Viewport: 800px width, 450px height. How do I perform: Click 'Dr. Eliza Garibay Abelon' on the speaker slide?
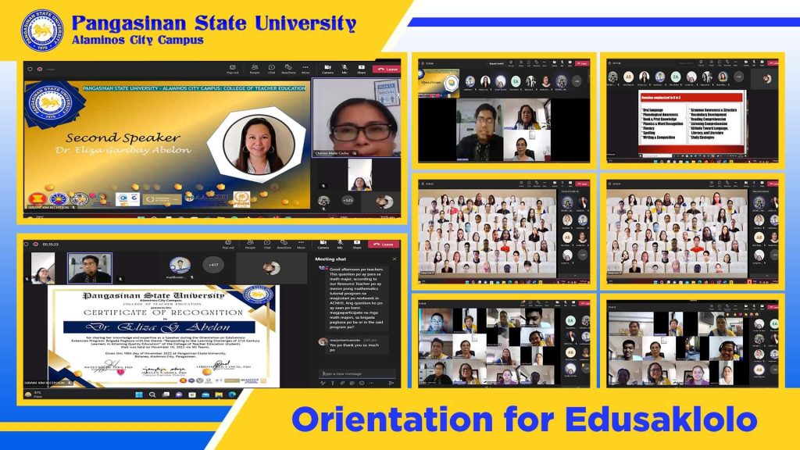(x=123, y=150)
